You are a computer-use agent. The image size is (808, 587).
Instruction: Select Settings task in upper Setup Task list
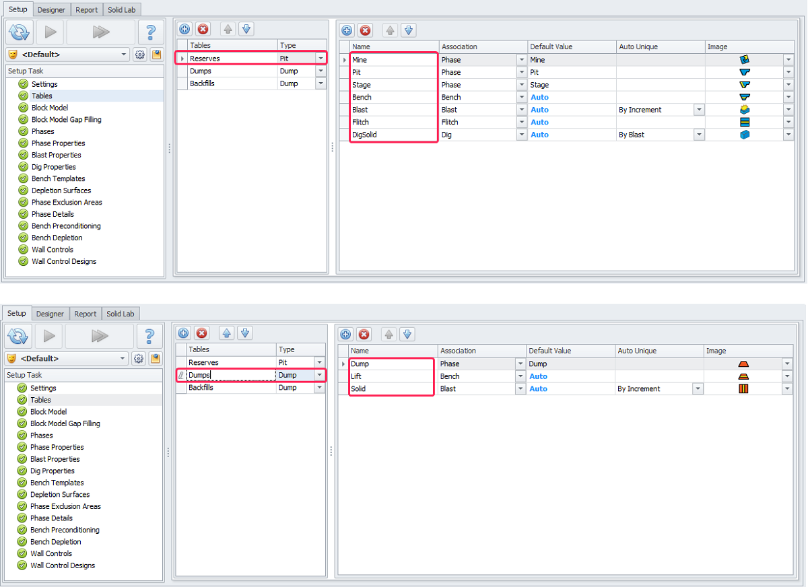44,84
